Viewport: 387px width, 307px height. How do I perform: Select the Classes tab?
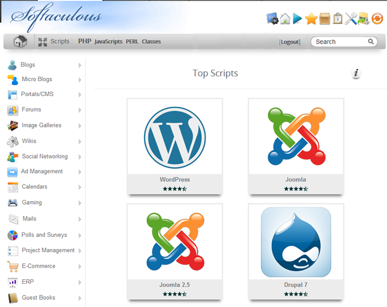(151, 41)
